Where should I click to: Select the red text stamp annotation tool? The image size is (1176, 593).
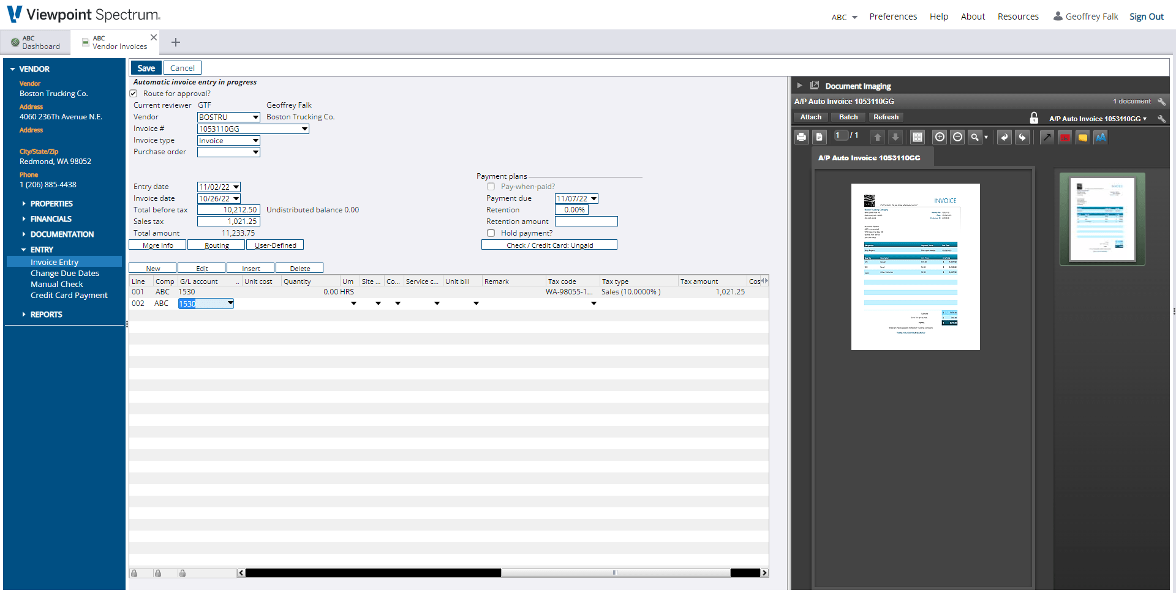1065,137
